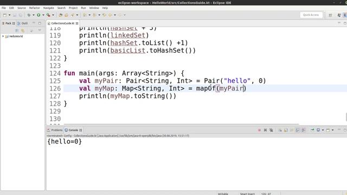This screenshot has height=195, width=347.
Task: Click the Back navigation arrow icon
Action: 110,15
